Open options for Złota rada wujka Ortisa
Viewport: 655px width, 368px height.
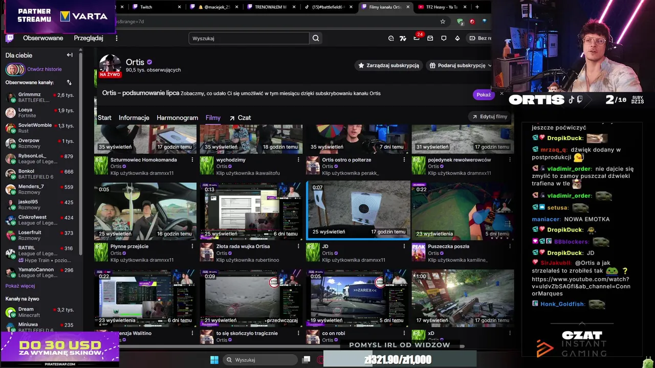[x=298, y=246]
